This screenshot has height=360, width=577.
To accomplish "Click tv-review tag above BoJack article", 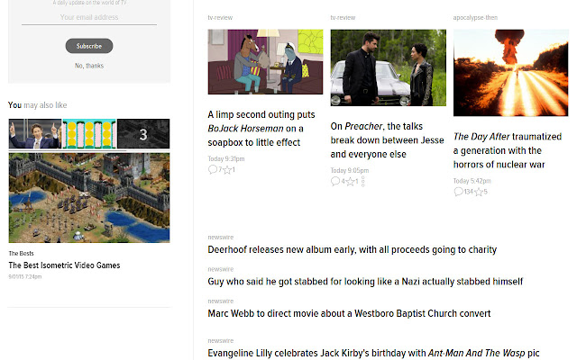I will (x=220, y=18).
